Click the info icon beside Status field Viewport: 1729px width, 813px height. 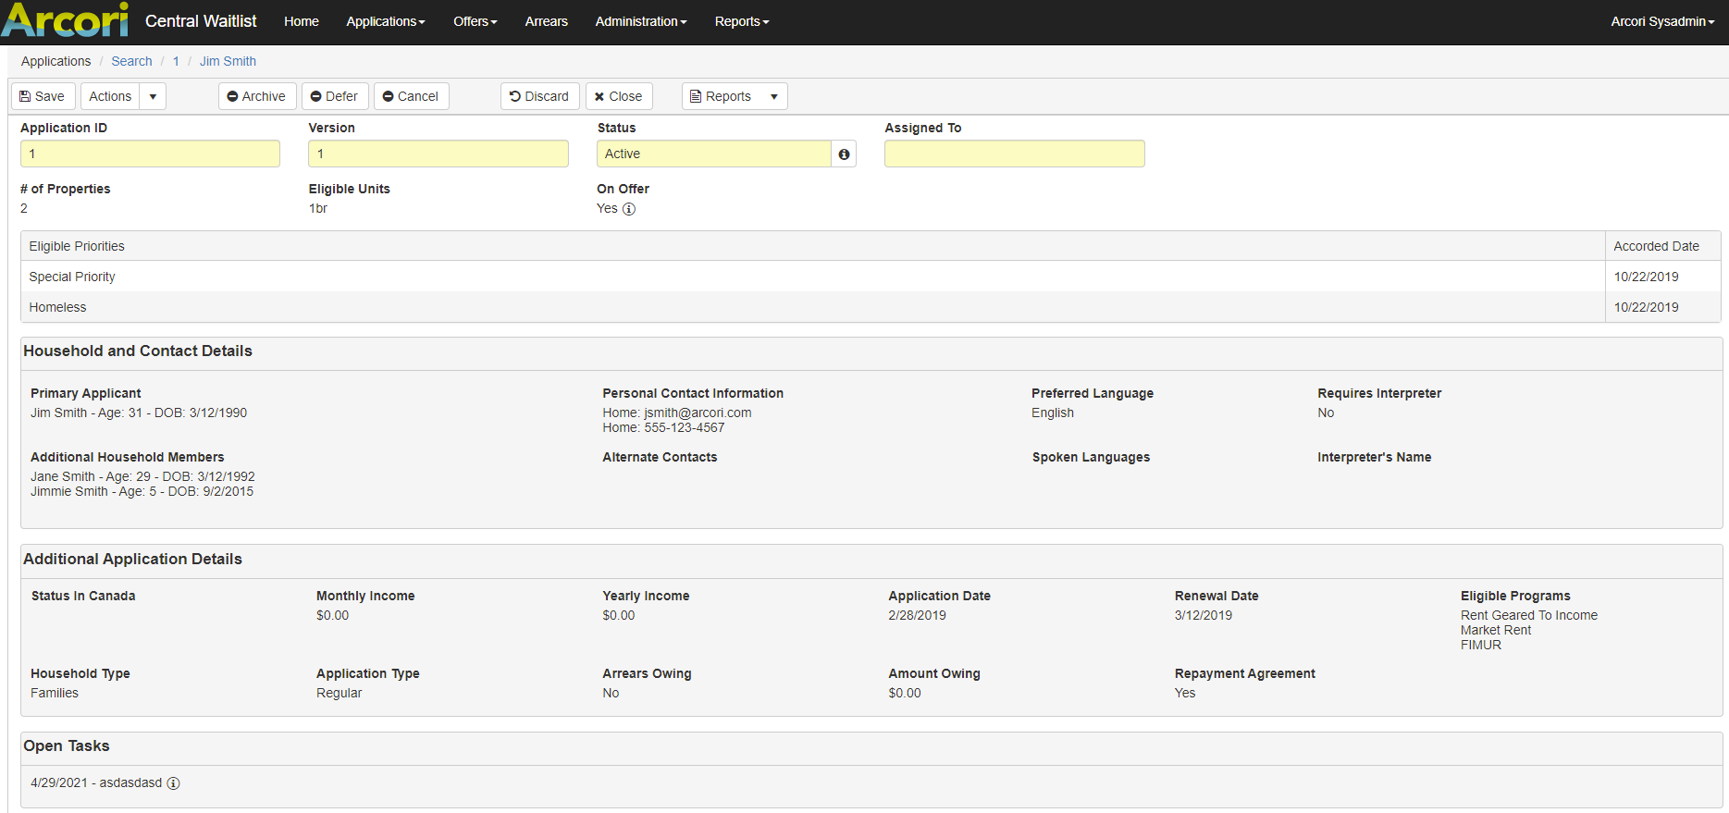844,154
